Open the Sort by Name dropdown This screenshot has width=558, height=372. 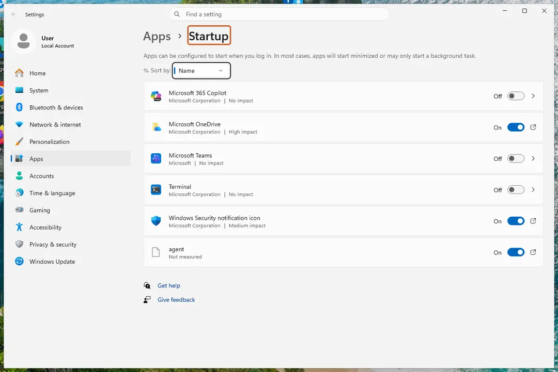[x=202, y=70]
